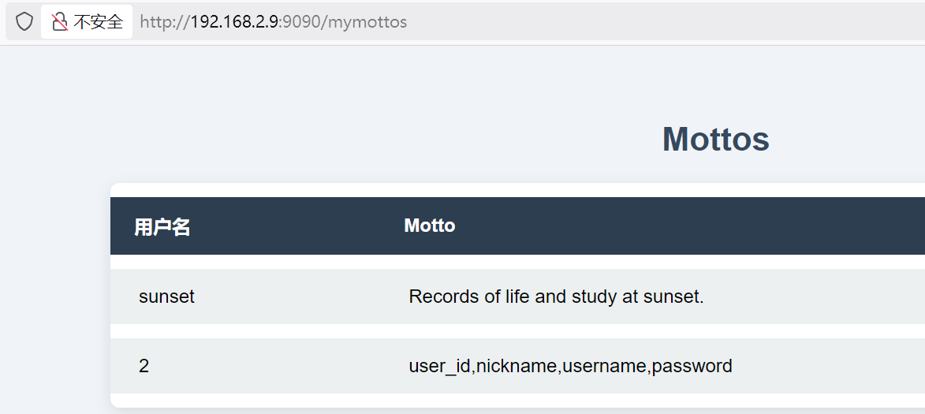Click the 用户名 column header
The height and width of the screenshot is (414, 925).
pyautogui.click(x=162, y=227)
